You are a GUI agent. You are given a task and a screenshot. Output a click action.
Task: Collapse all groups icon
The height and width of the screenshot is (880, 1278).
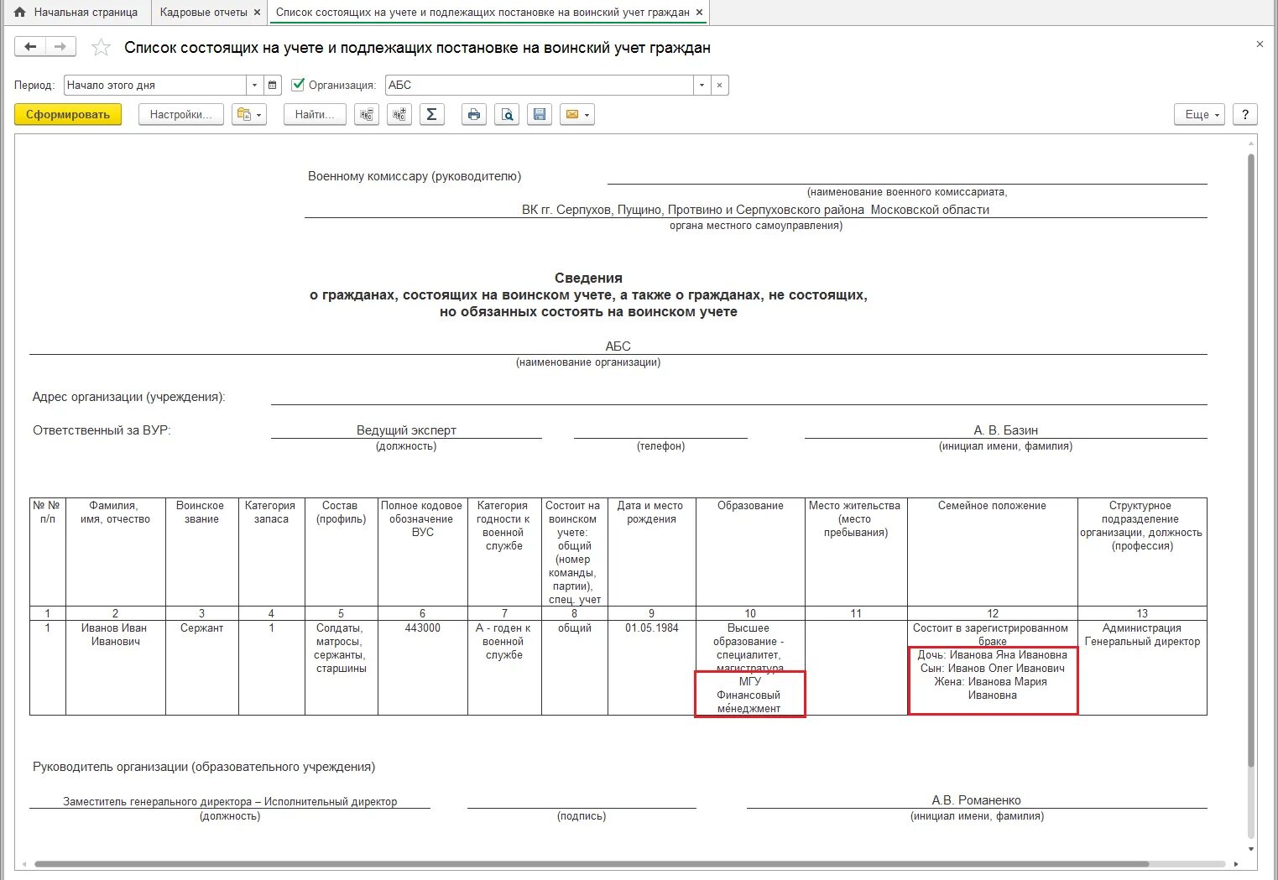[367, 114]
